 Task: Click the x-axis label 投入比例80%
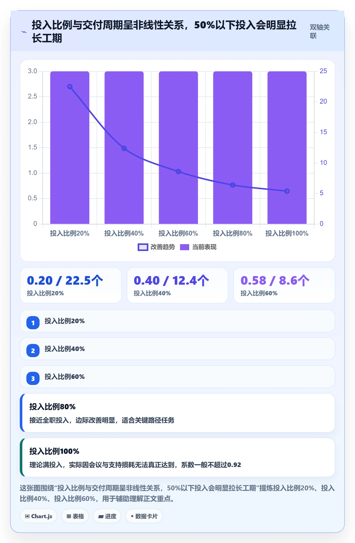click(x=233, y=233)
